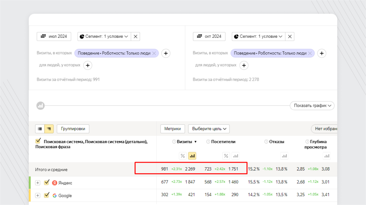Toggle bar chart display for Визиты column

tap(192, 156)
